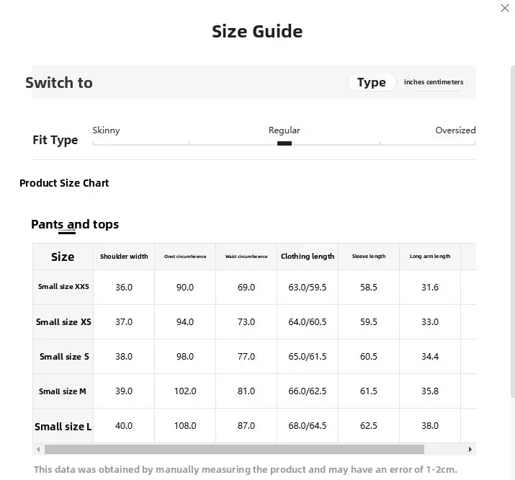Screen dimensions: 515x480
Task: Click the 38.0 long arm length cell
Action: (x=430, y=426)
